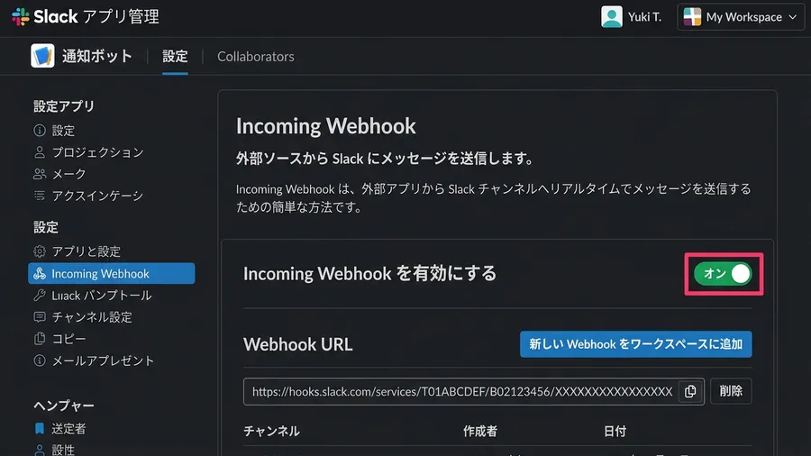This screenshot has height=456, width=811.
Task: Click the Yuki T. user name
Action: [x=644, y=17]
